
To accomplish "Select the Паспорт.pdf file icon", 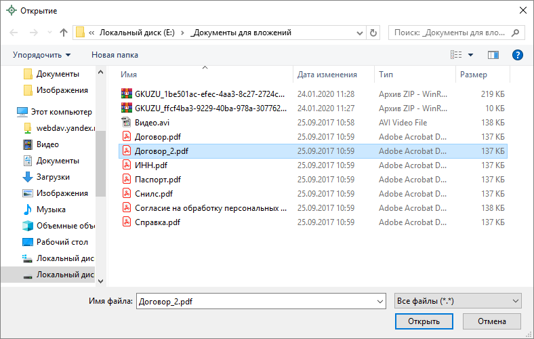I will coord(125,180).
